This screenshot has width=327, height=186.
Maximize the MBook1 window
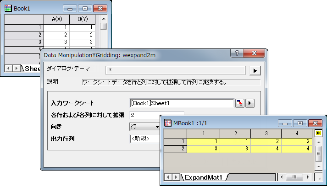point(300,123)
